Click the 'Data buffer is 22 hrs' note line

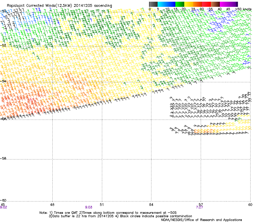[120, 216]
